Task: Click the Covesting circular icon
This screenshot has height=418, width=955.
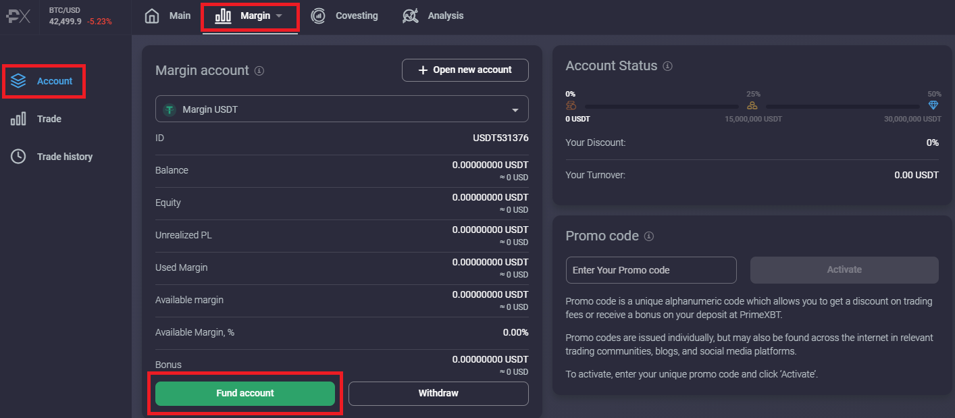Action: (x=318, y=16)
